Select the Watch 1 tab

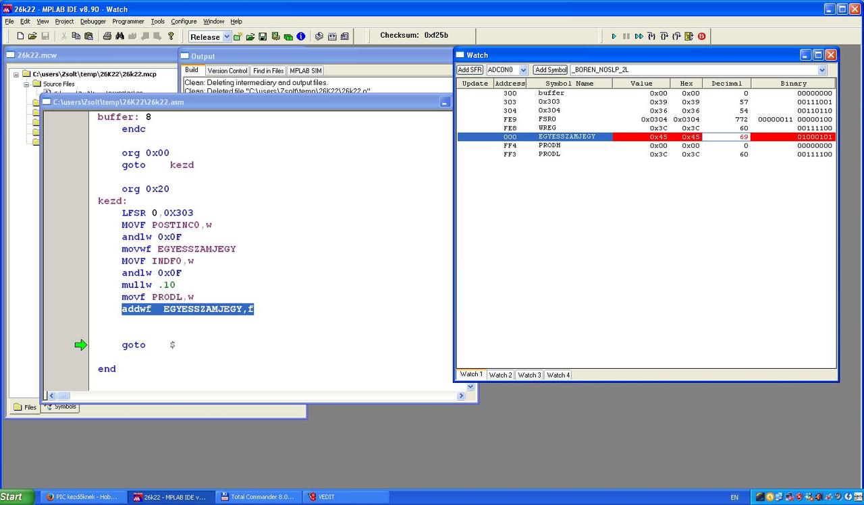(471, 374)
